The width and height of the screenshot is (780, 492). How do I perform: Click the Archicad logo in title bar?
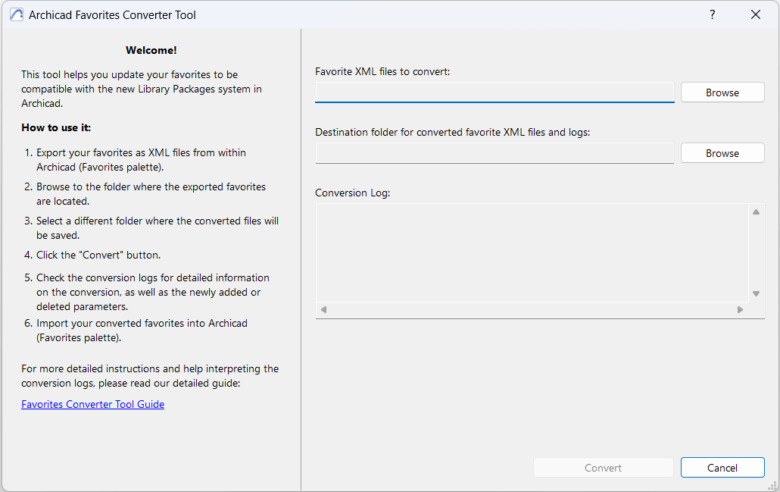pos(16,14)
